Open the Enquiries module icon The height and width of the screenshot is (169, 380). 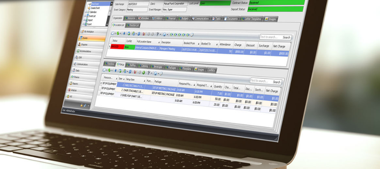point(79,44)
